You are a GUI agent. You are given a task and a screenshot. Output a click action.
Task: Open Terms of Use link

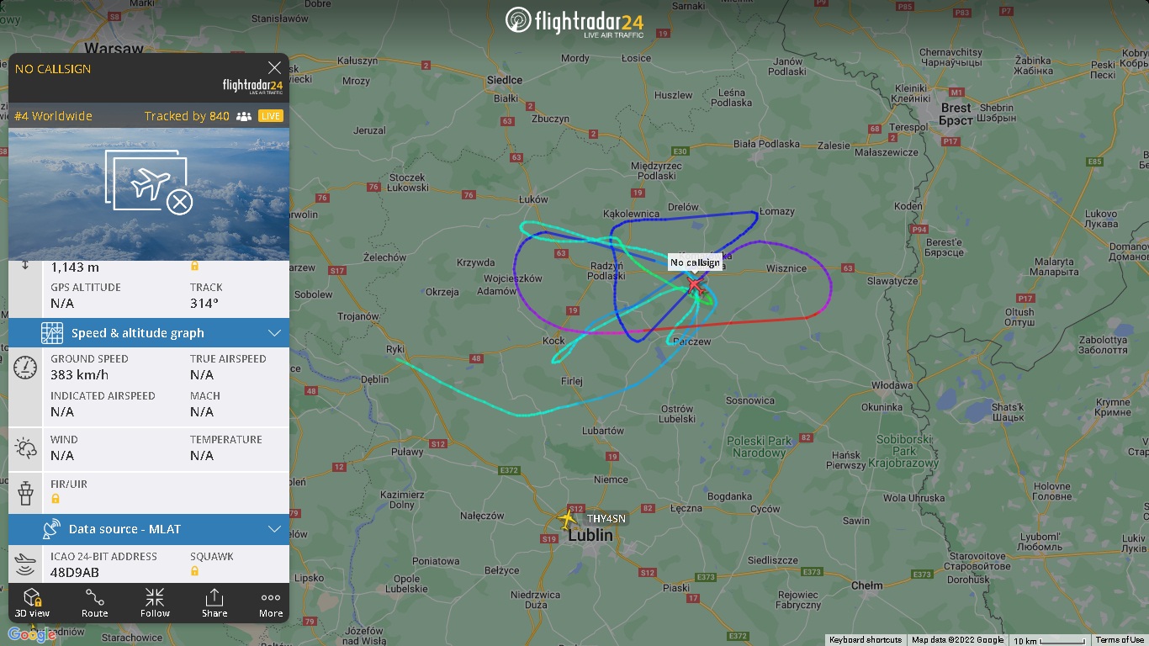click(x=1120, y=640)
